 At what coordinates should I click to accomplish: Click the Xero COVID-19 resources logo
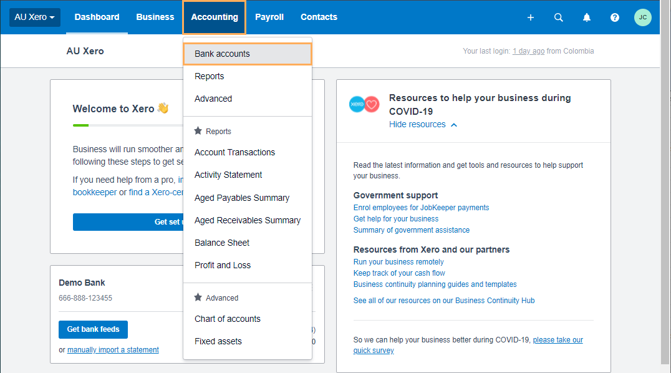click(364, 104)
